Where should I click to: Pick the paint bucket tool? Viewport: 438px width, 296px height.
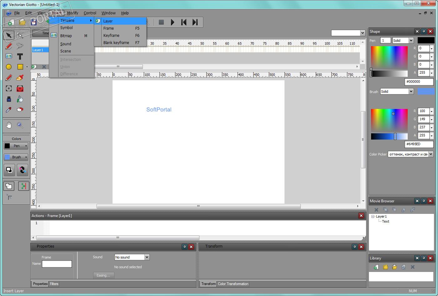tap(20, 99)
